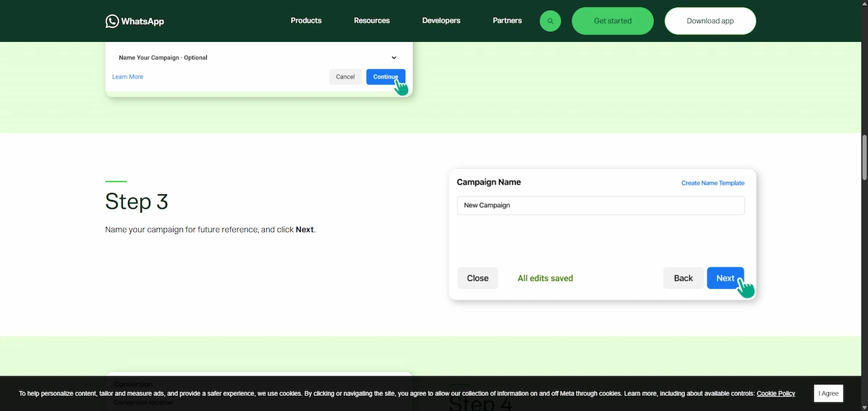The image size is (868, 411).
Task: Open the WhatsApp logo home link
Action: pyautogui.click(x=135, y=21)
